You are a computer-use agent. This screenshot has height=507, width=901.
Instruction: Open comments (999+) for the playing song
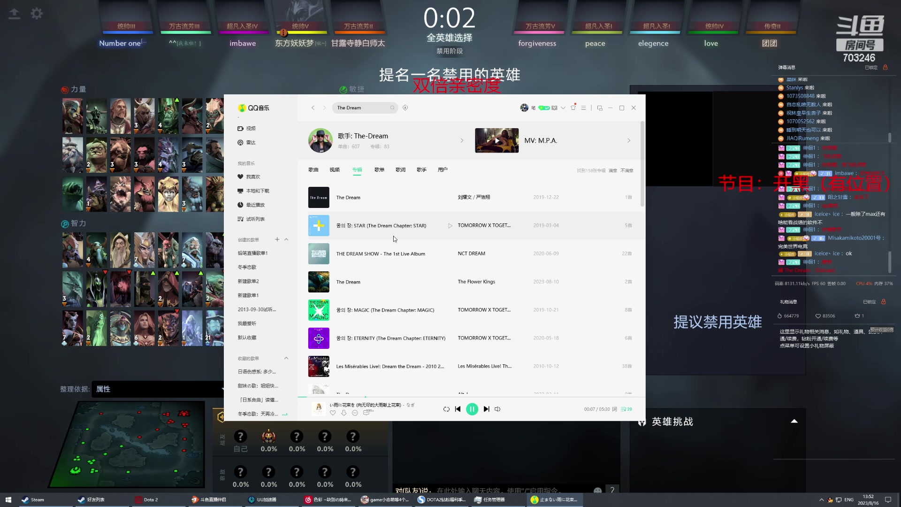tap(368, 412)
